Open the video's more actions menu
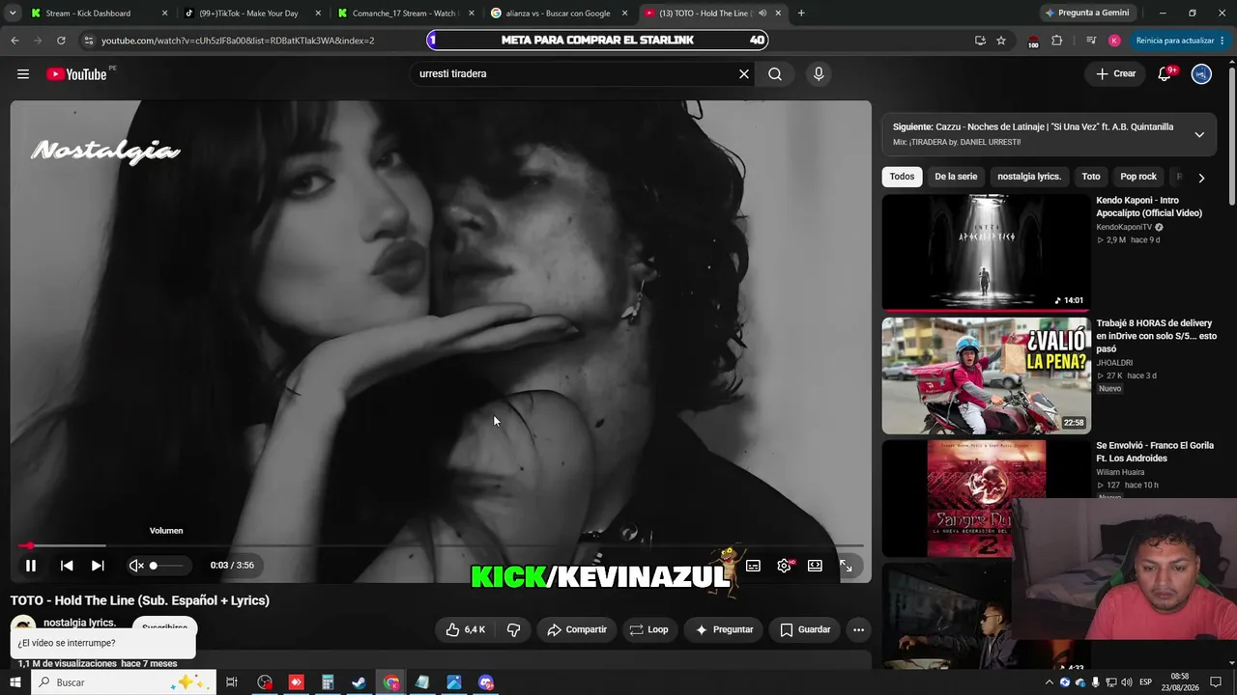The width and height of the screenshot is (1237, 695). (858, 630)
